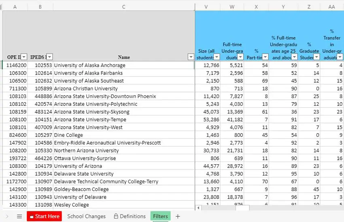Switch to the Start Here sheet tab
Image resolution: width=344 pixels, height=222 pixels.
pos(45,216)
